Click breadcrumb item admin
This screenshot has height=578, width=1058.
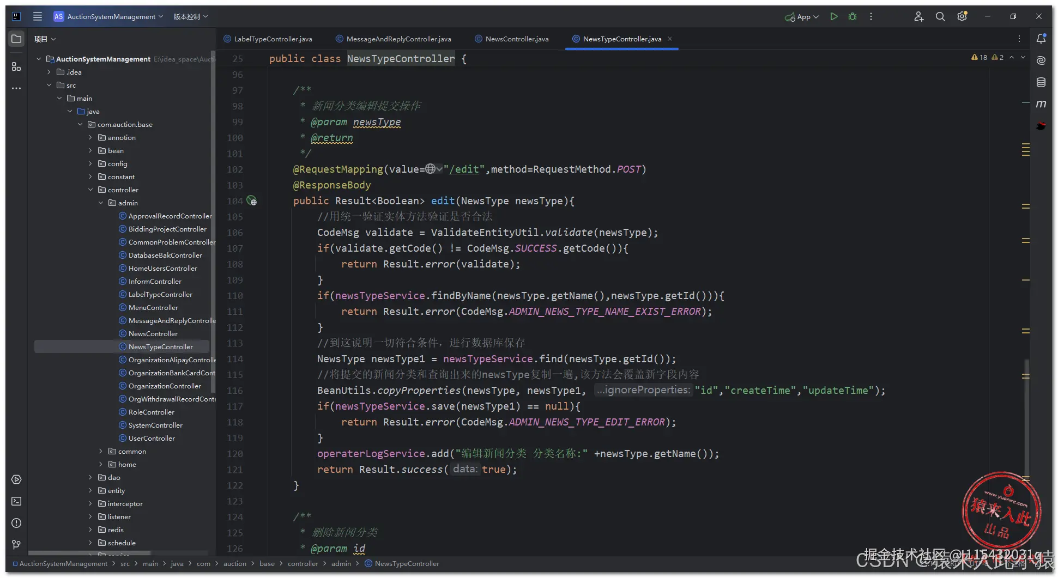pyautogui.click(x=341, y=564)
